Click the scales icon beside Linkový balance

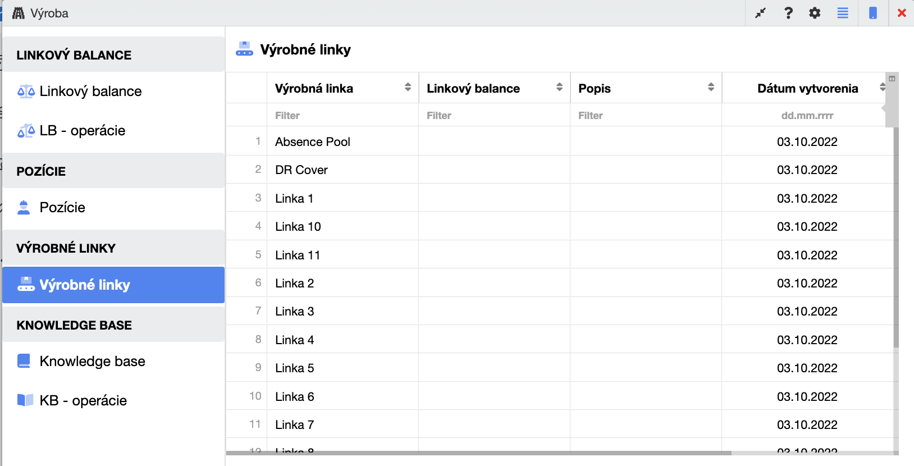[26, 92]
